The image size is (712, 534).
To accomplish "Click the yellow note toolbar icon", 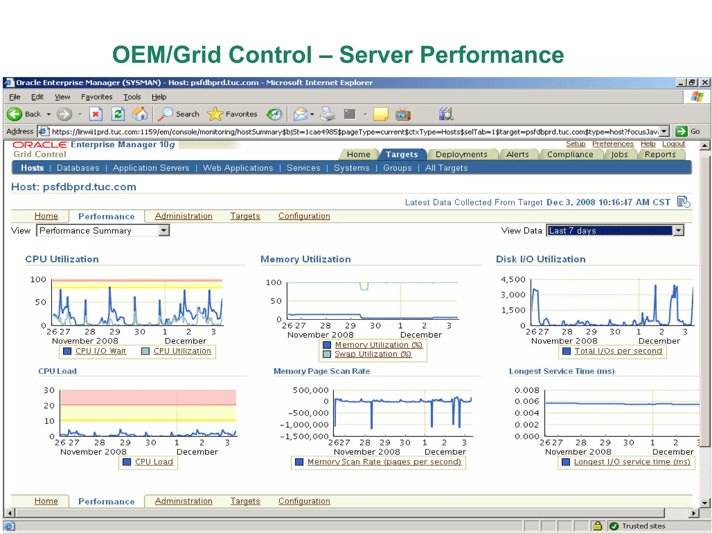I will pos(381,114).
